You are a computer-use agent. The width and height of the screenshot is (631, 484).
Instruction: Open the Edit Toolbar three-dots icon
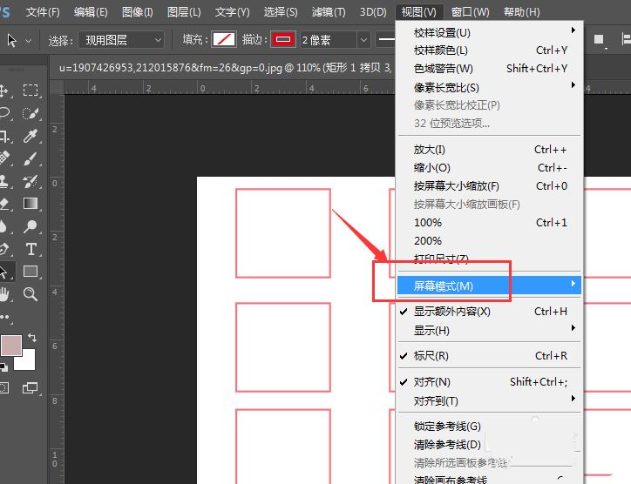pos(5,317)
